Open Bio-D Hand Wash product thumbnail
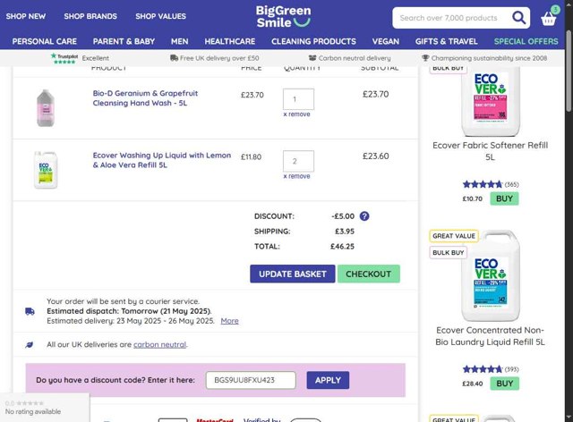Image resolution: width=573 pixels, height=422 pixels. click(x=46, y=108)
